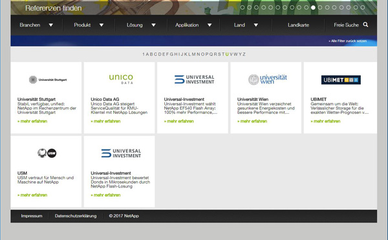This screenshot has width=388, height=240.
Task: Filter references by letter K
Action: 186,54
